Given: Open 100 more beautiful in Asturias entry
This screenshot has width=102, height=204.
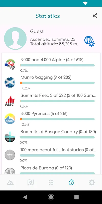Looking at the screenshot, I should point(51,155).
